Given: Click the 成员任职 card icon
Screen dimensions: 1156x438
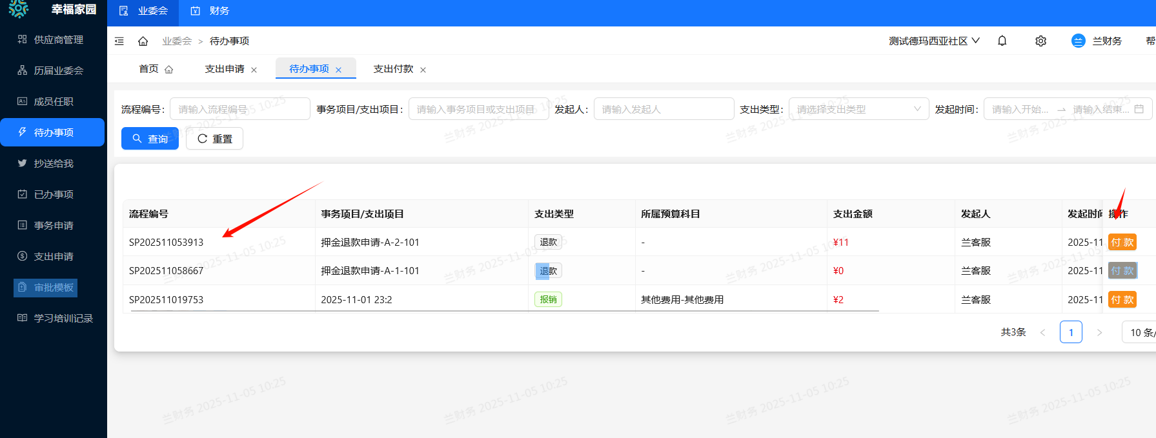Looking at the screenshot, I should 22,101.
